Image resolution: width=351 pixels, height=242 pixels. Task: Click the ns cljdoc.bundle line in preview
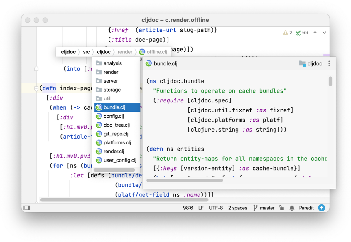point(175,81)
